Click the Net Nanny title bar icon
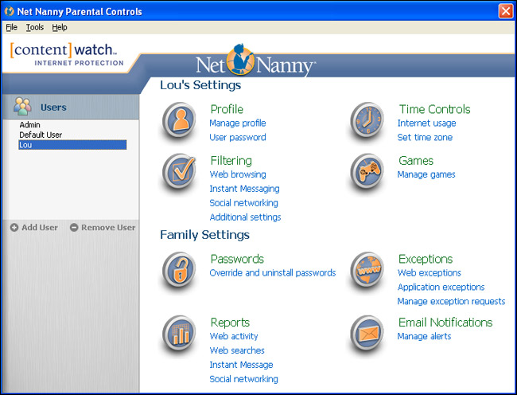Screen dimensions: 517x395 pyautogui.click(x=10, y=12)
